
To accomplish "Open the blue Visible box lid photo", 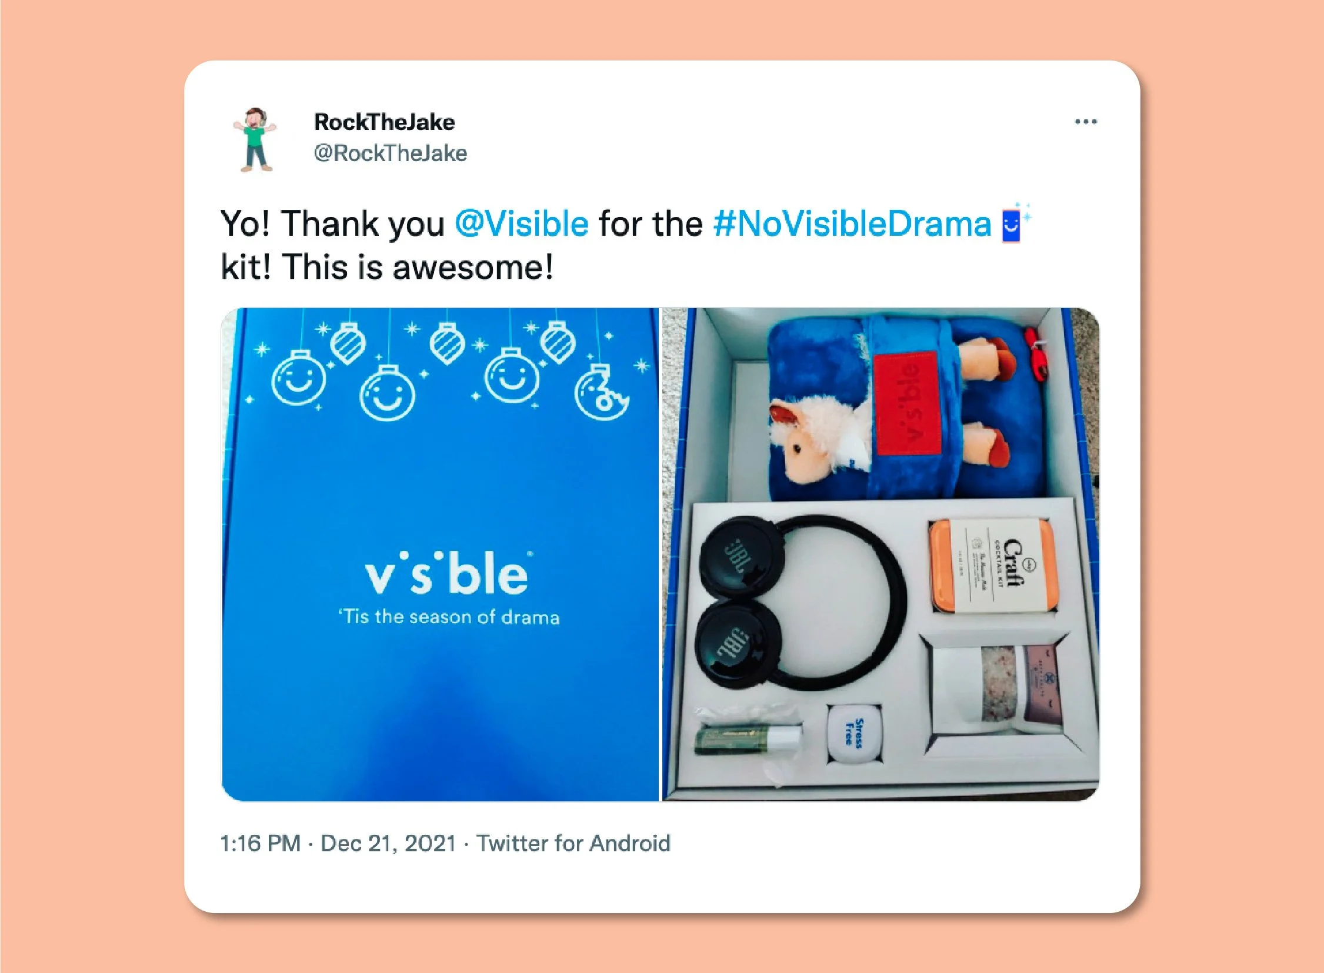I will click(x=440, y=554).
